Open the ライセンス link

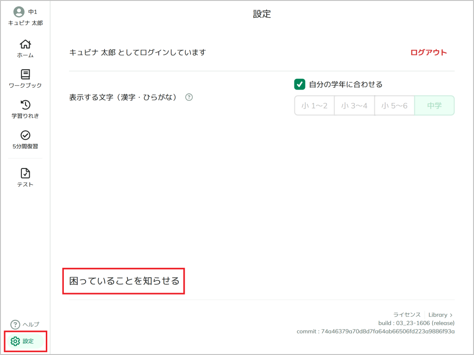(x=406, y=315)
